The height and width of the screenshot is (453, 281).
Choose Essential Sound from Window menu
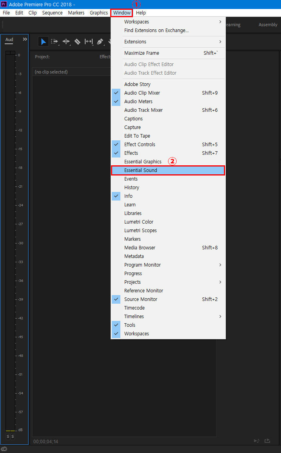[x=168, y=170]
